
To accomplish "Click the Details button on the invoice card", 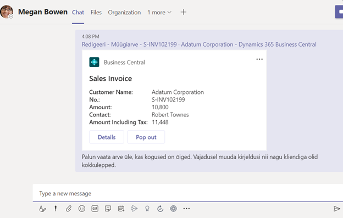I will coord(107,137).
